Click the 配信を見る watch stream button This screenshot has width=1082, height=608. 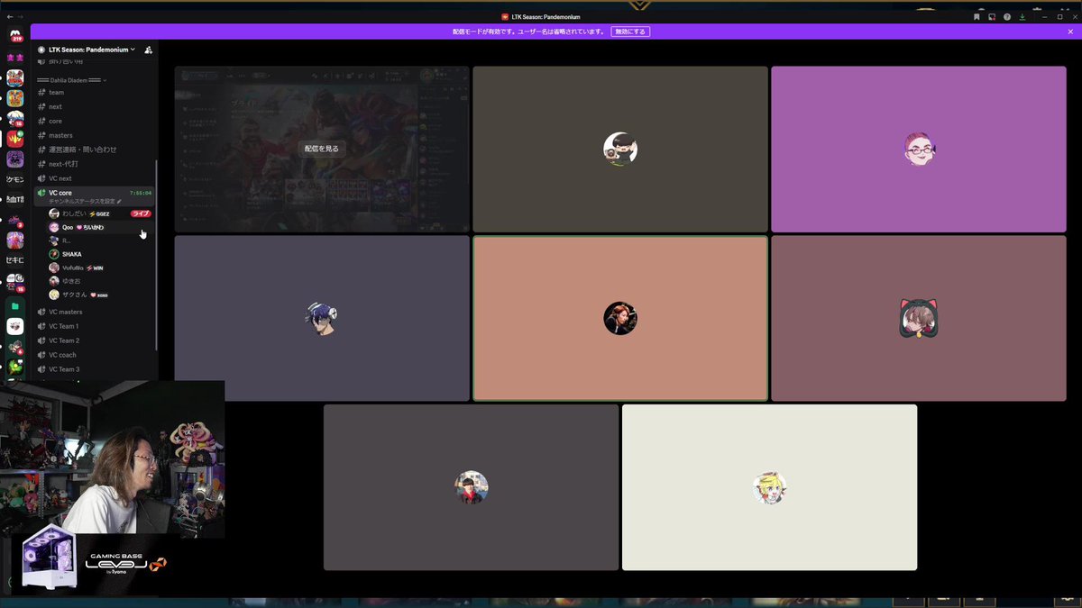click(x=322, y=149)
